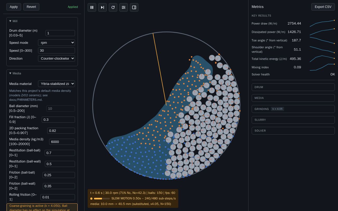Edit the Speed value field
The height and width of the screenshot is (211, 338).
(57, 50)
